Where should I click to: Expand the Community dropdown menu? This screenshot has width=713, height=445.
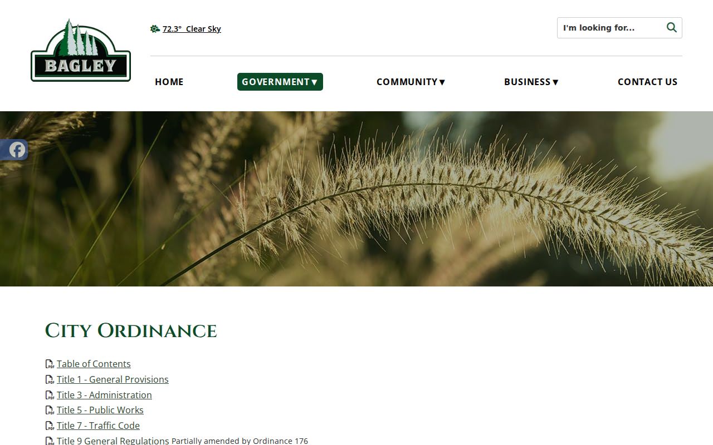tap(411, 82)
